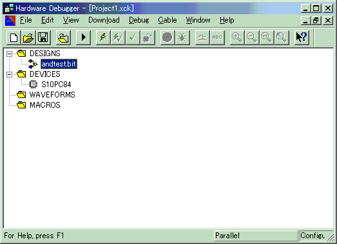Click the logic gate icon beside andtest.bit

click(x=33, y=64)
